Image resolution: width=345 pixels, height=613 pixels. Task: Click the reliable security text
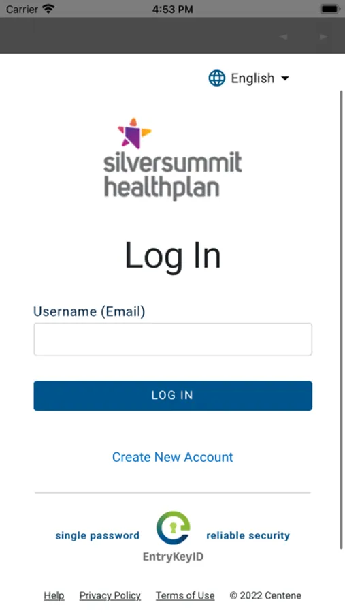tap(248, 535)
